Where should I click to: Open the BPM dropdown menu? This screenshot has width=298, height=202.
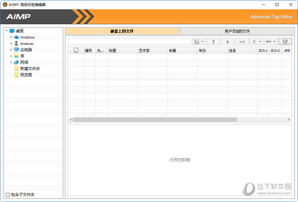click(x=271, y=42)
